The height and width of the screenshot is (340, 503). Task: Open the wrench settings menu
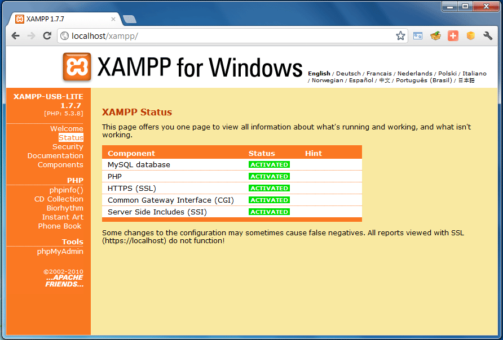click(x=488, y=36)
